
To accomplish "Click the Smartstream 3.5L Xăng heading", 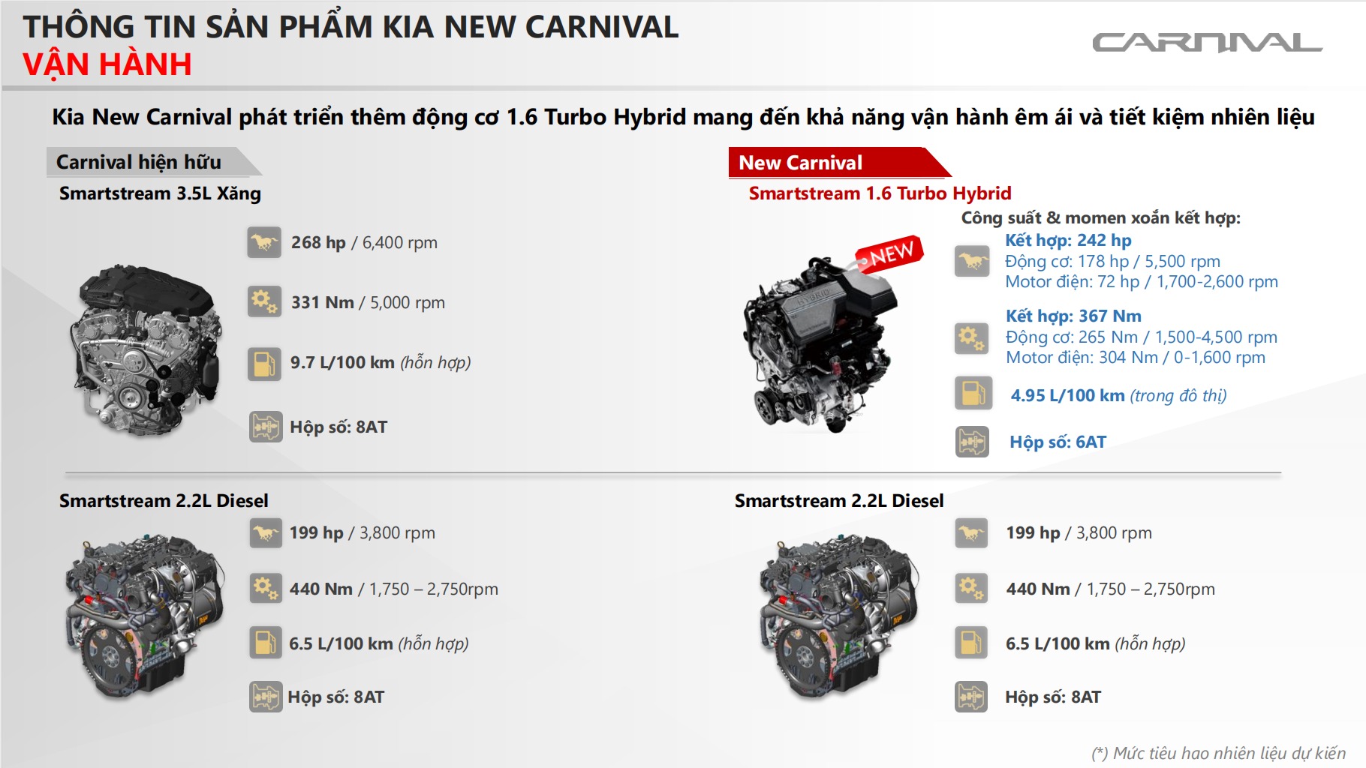I will click(160, 193).
